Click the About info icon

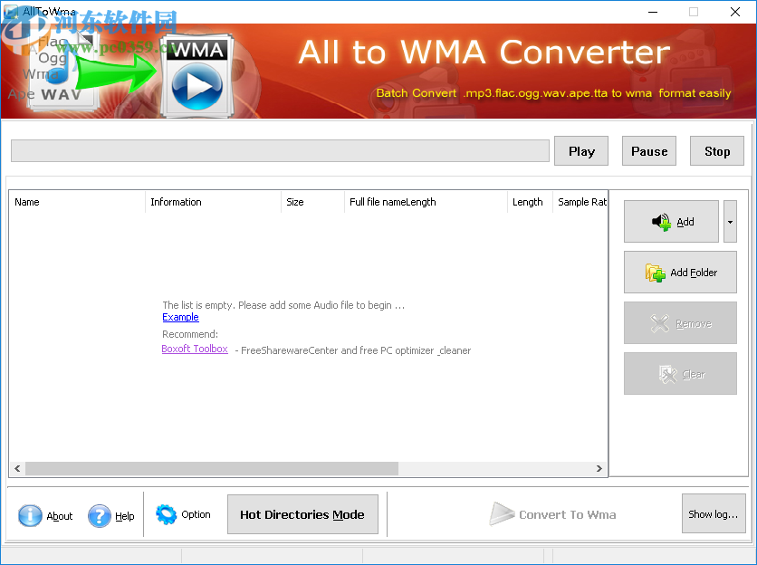click(30, 513)
